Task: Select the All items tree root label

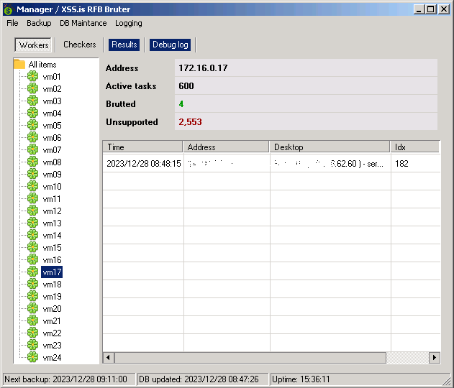Action: pos(42,64)
